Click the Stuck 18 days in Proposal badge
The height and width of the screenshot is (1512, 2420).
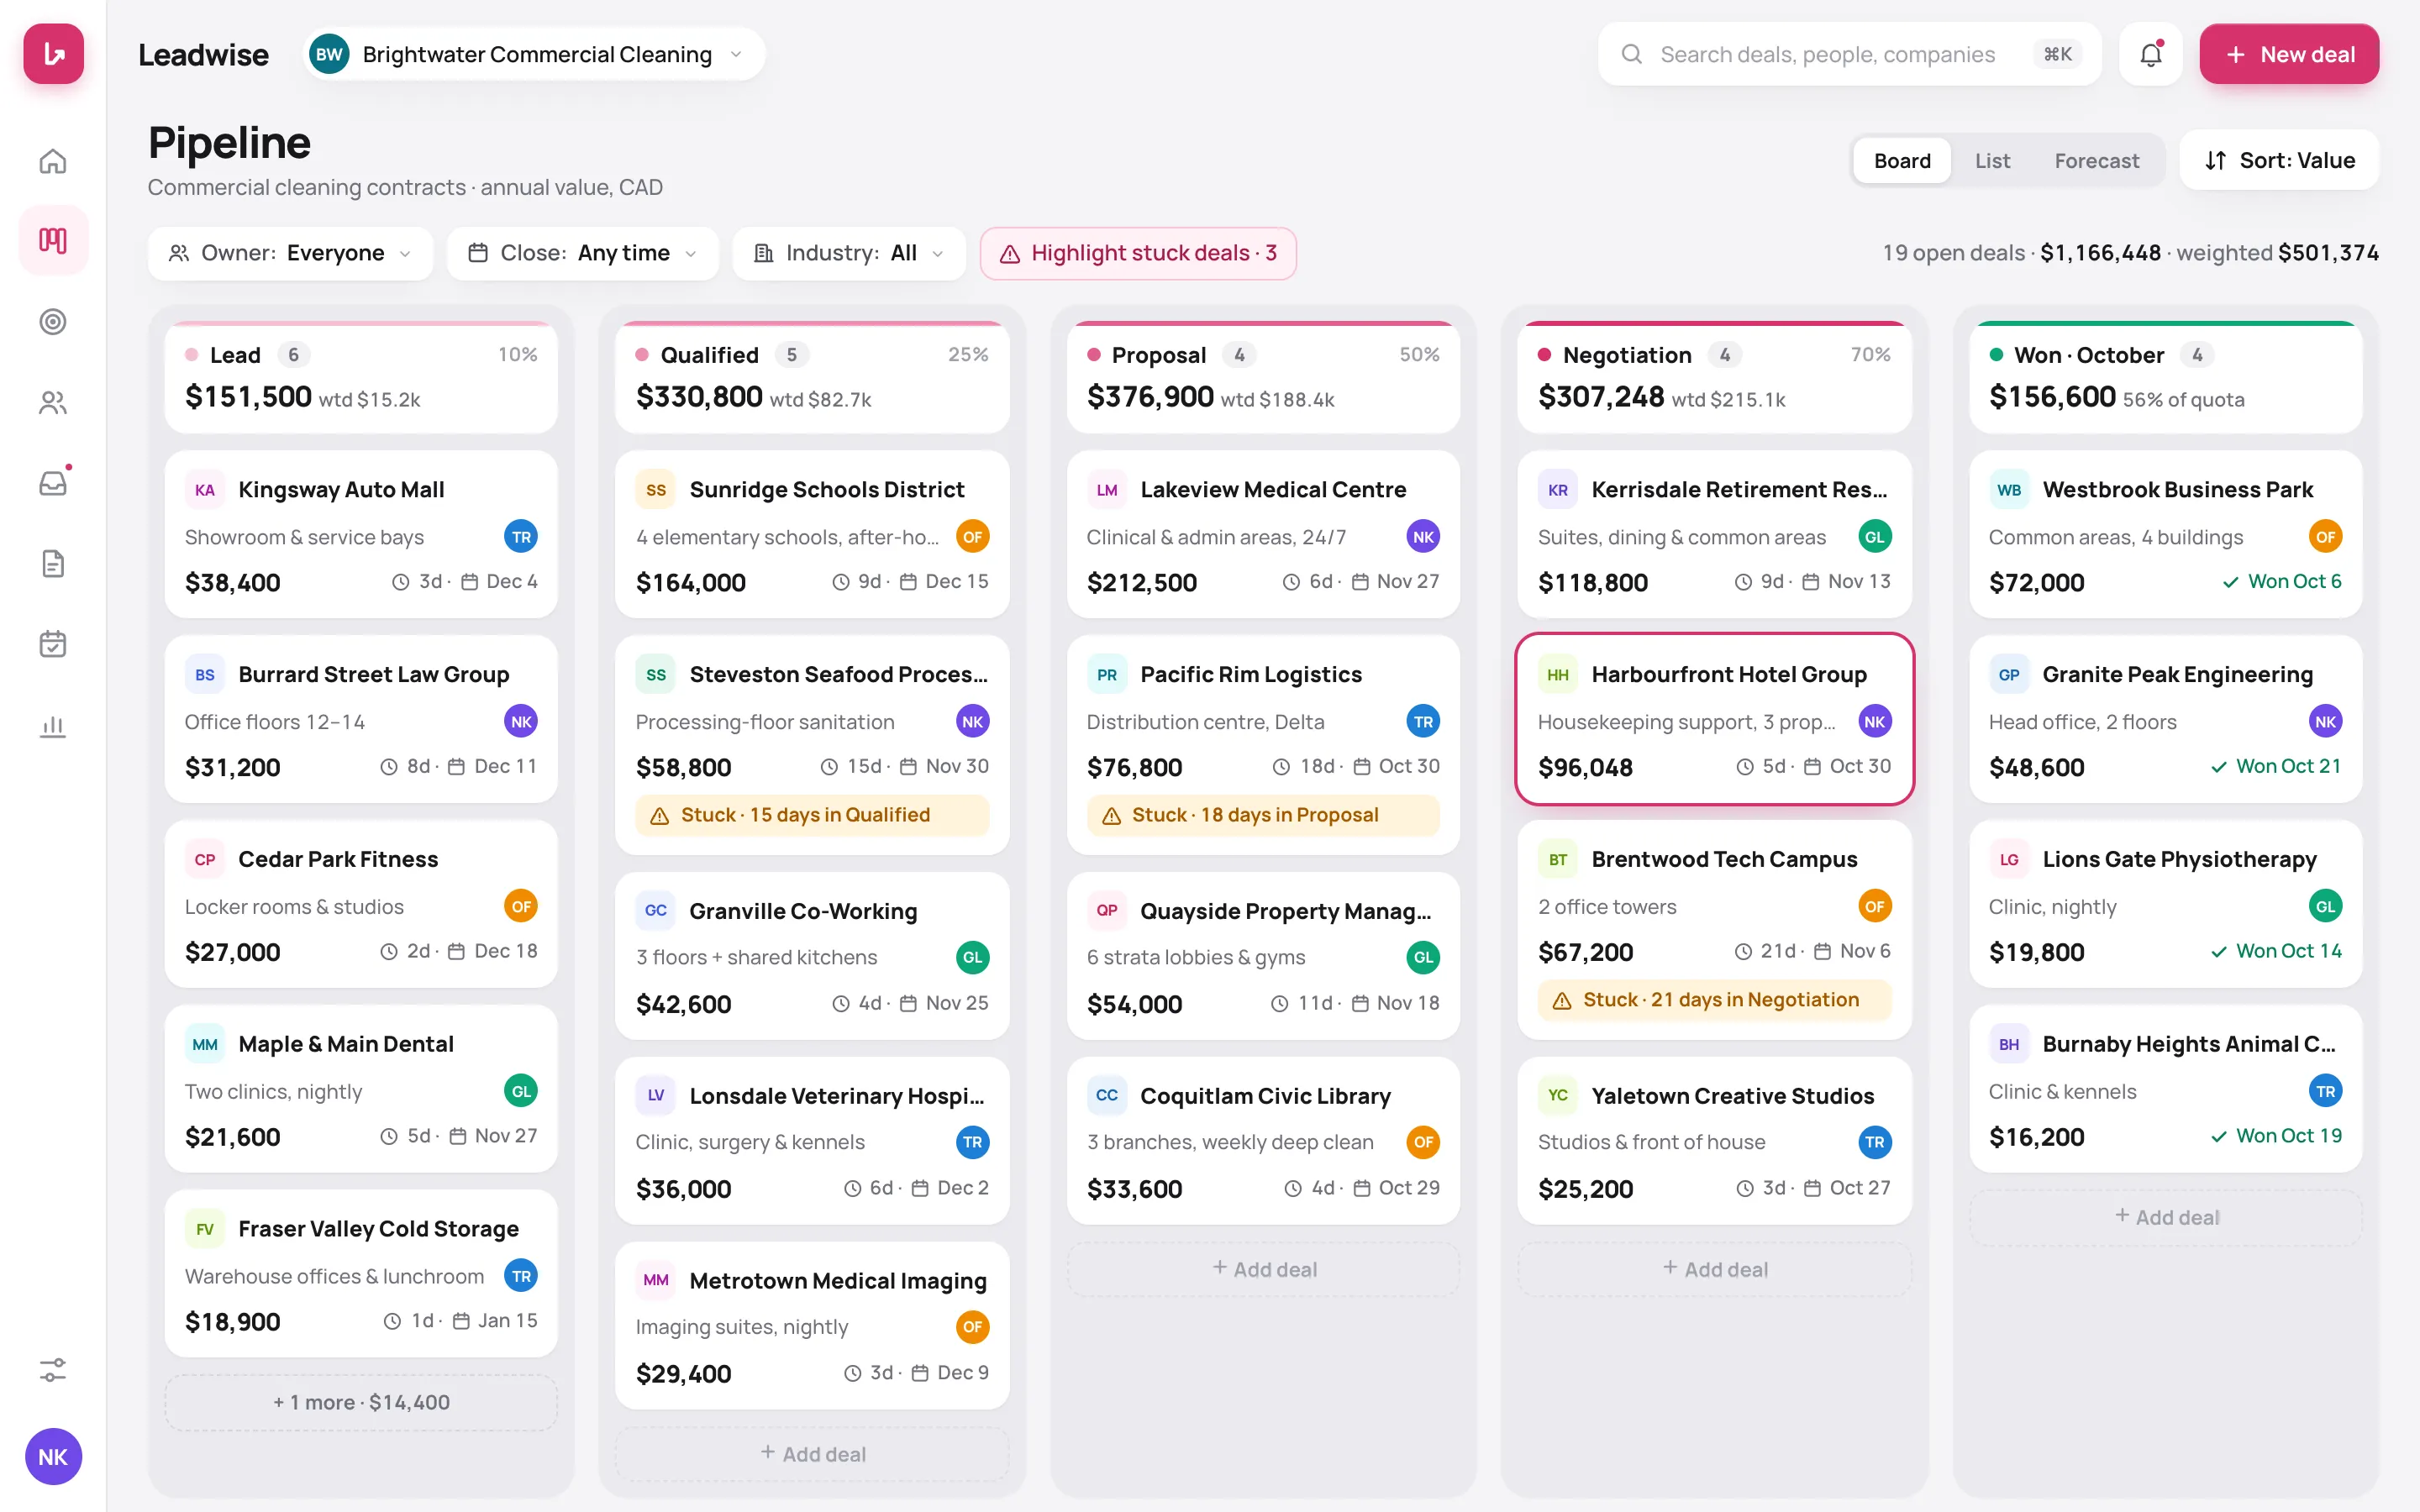pyautogui.click(x=1263, y=815)
